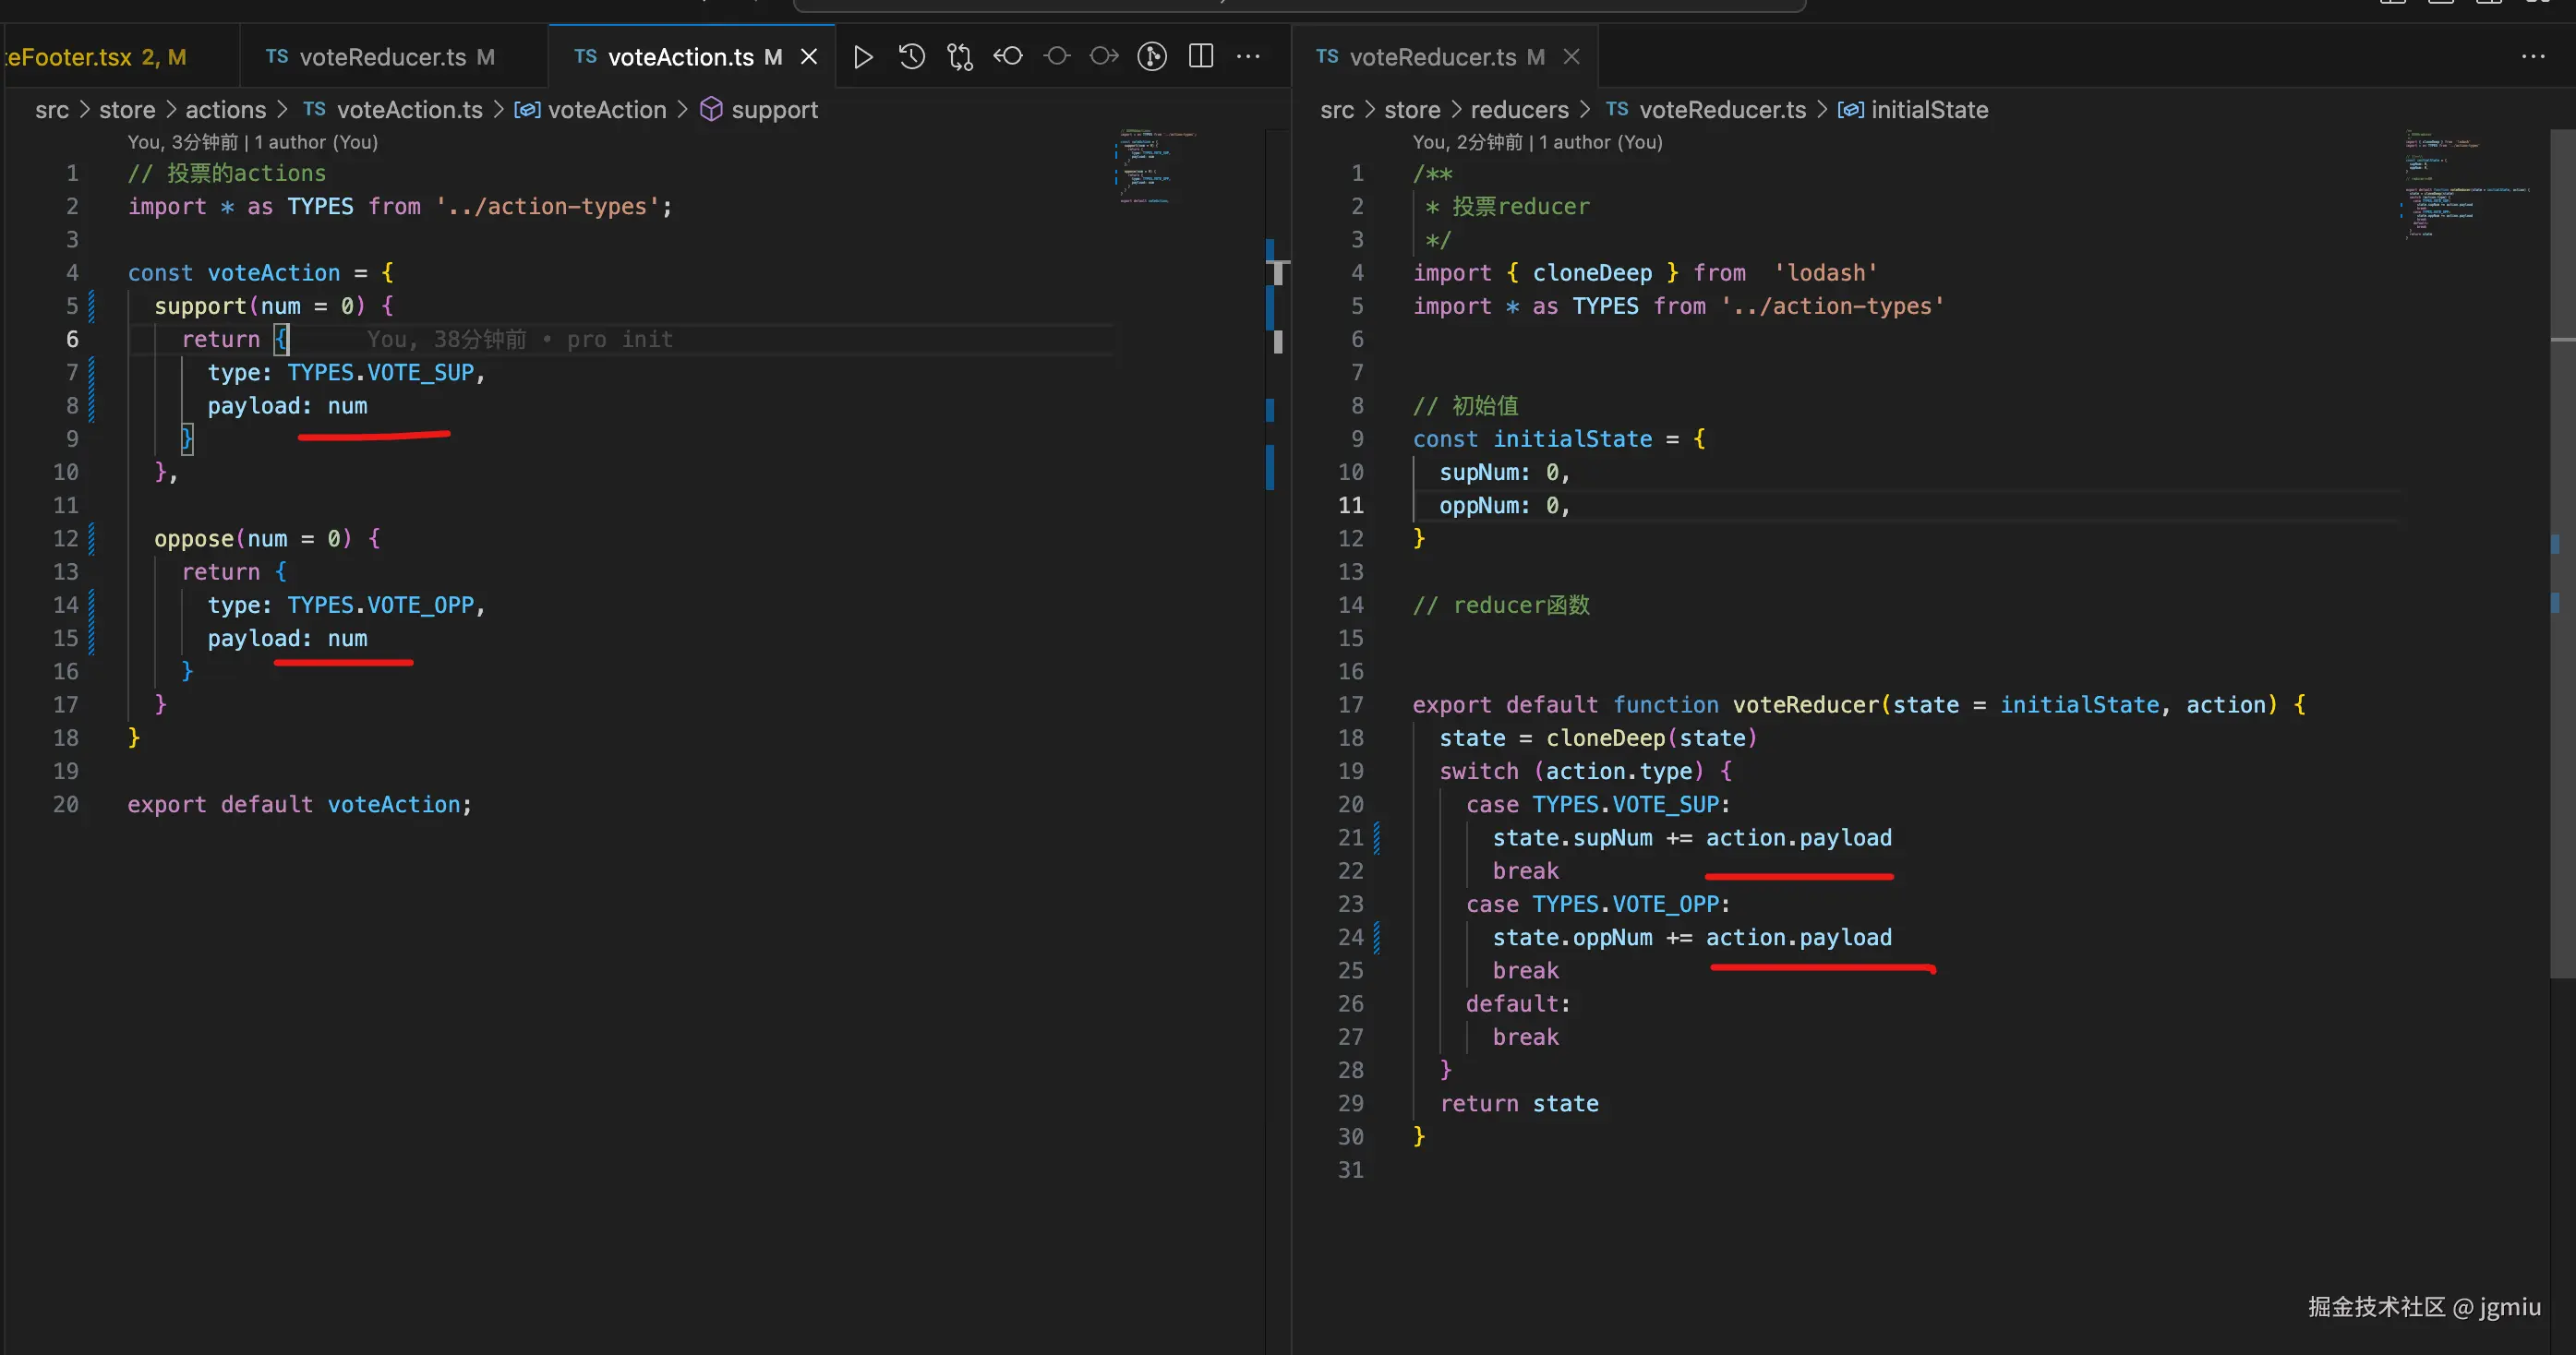This screenshot has width=2576, height=1355.
Task: Open more actions in right editor group
Action: (x=2533, y=57)
